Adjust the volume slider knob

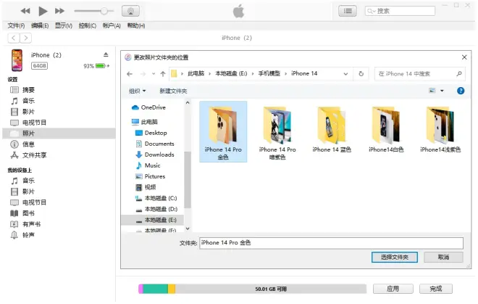point(104,12)
